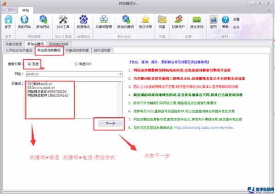The width and height of the screenshot is (275, 194).
Task: Click tip 4 green bold text line
Action: pyautogui.click(x=185, y=95)
